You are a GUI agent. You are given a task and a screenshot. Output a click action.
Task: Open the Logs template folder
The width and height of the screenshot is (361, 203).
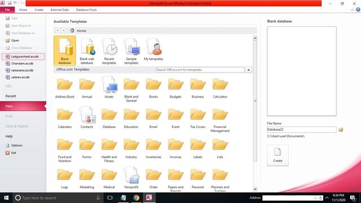click(x=65, y=179)
